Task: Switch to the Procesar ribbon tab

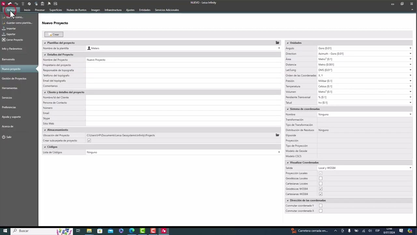Action: [x=40, y=10]
